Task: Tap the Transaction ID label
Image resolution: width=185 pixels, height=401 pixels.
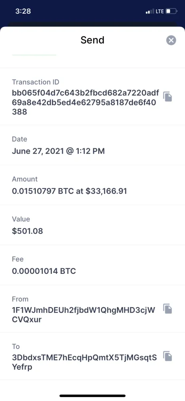Action: (x=36, y=82)
